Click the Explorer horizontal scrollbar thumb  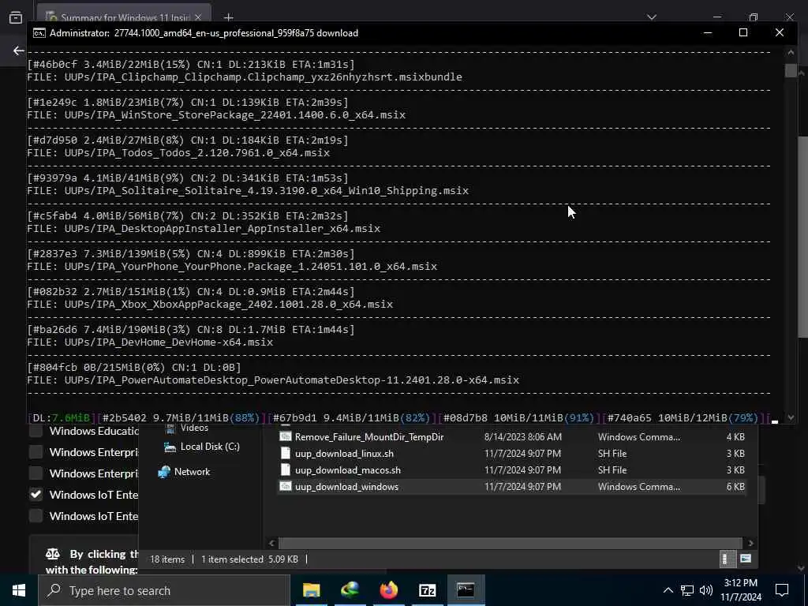pyautogui.click(x=511, y=543)
